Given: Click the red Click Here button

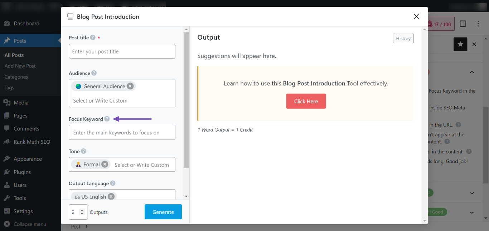Looking at the screenshot, I should click(306, 101).
